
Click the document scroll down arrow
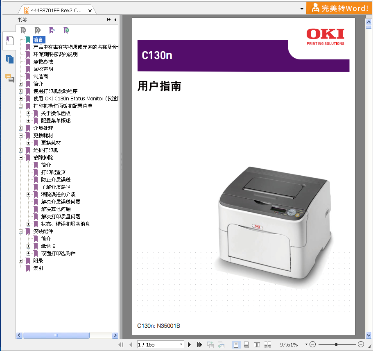[369, 335]
